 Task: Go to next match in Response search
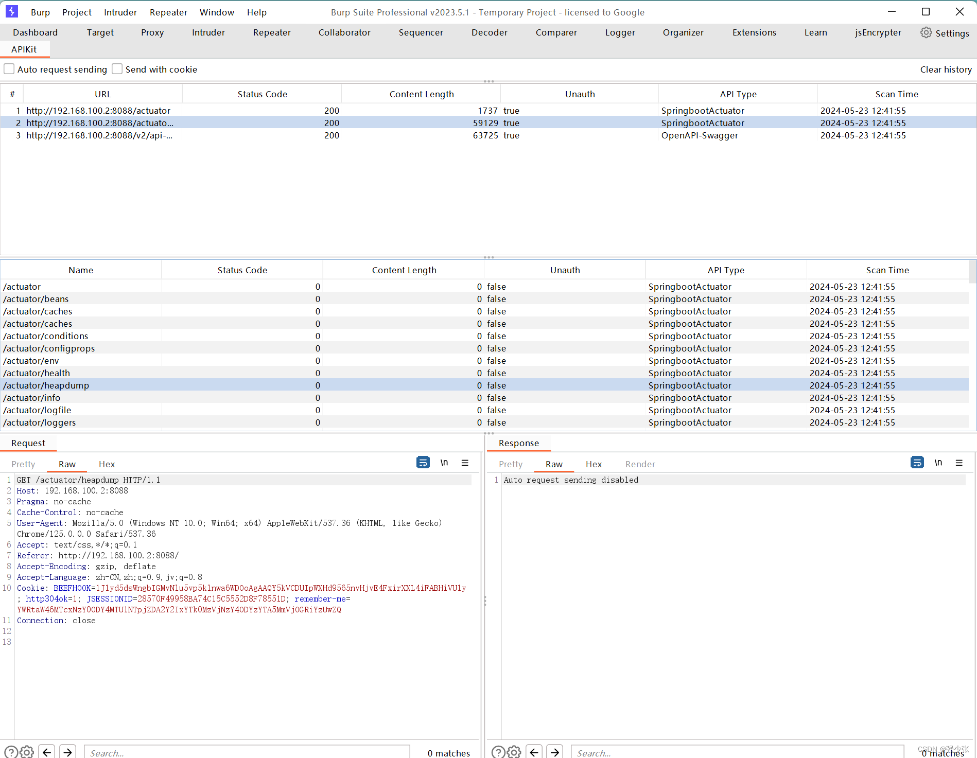tap(554, 752)
